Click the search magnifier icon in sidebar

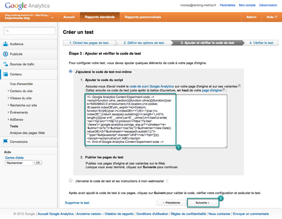click(x=7, y=31)
